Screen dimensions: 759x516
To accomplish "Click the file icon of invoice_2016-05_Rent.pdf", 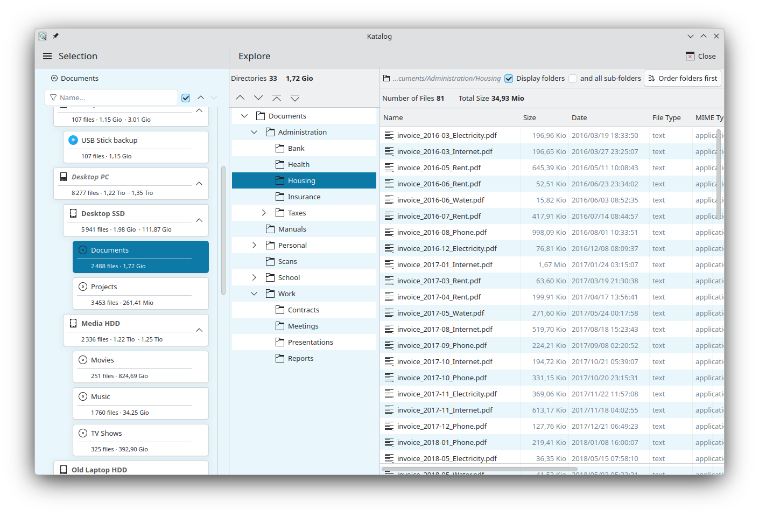I will (389, 168).
